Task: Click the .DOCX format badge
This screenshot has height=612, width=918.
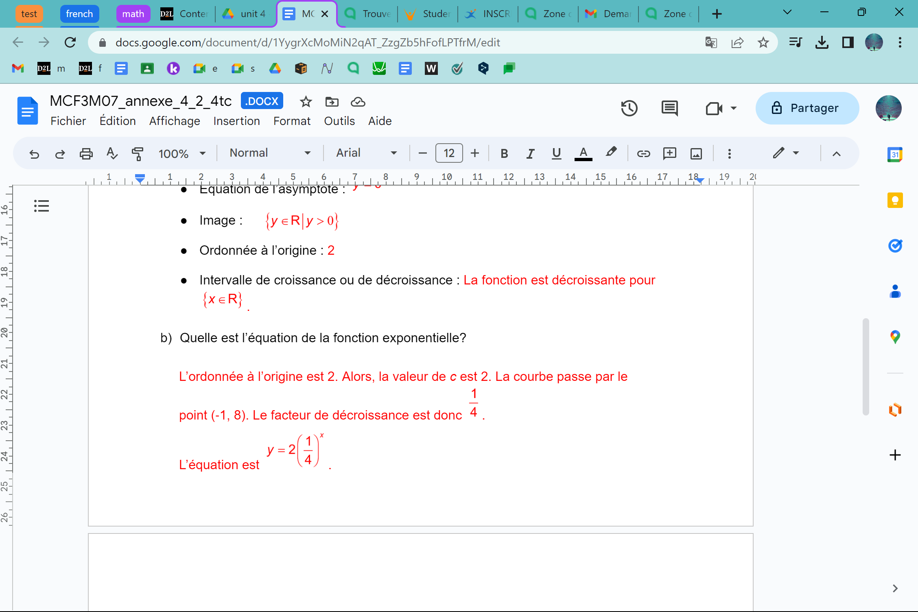Action: [262, 101]
